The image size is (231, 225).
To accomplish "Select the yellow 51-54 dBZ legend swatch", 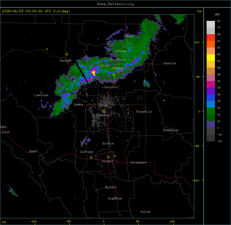I will (x=211, y=57).
